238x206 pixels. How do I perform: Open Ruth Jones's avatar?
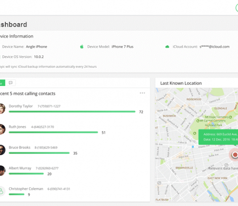pyautogui.click(x=2, y=129)
